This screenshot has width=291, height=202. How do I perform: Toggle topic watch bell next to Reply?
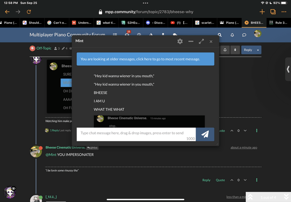coord(225,50)
